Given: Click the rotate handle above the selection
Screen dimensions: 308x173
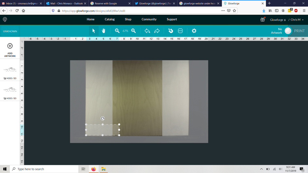Looking at the screenshot, I should click(103, 118).
